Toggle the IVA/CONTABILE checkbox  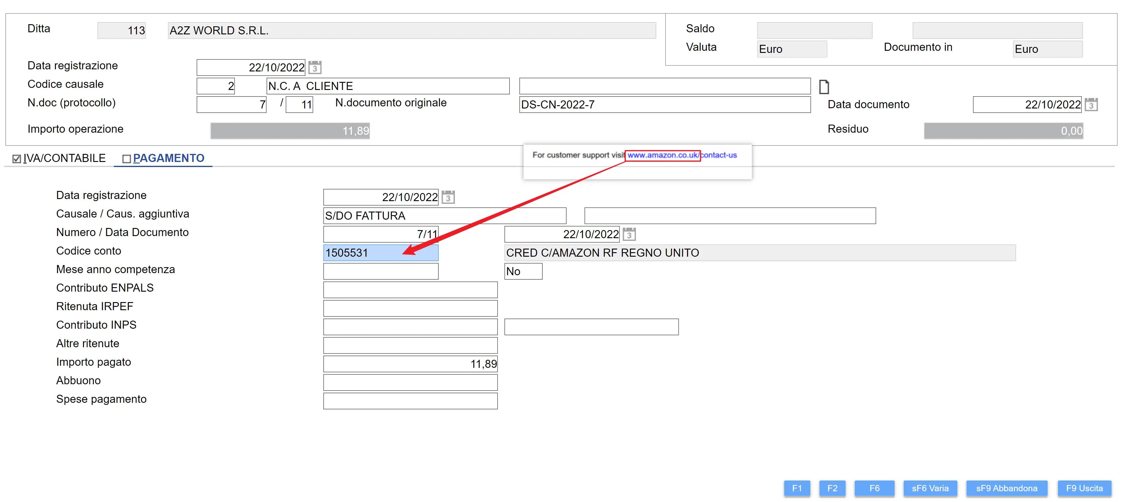click(16, 159)
